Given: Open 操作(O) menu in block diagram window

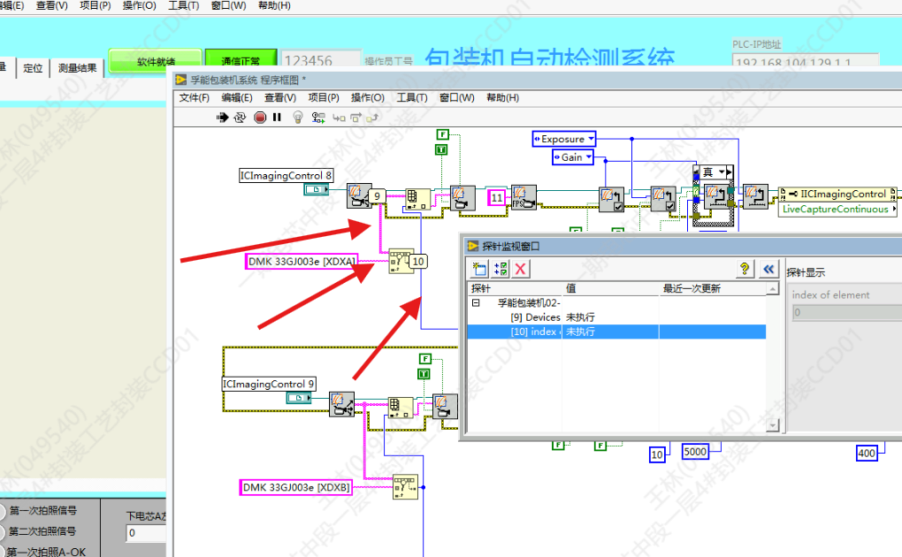Looking at the screenshot, I should (x=368, y=98).
